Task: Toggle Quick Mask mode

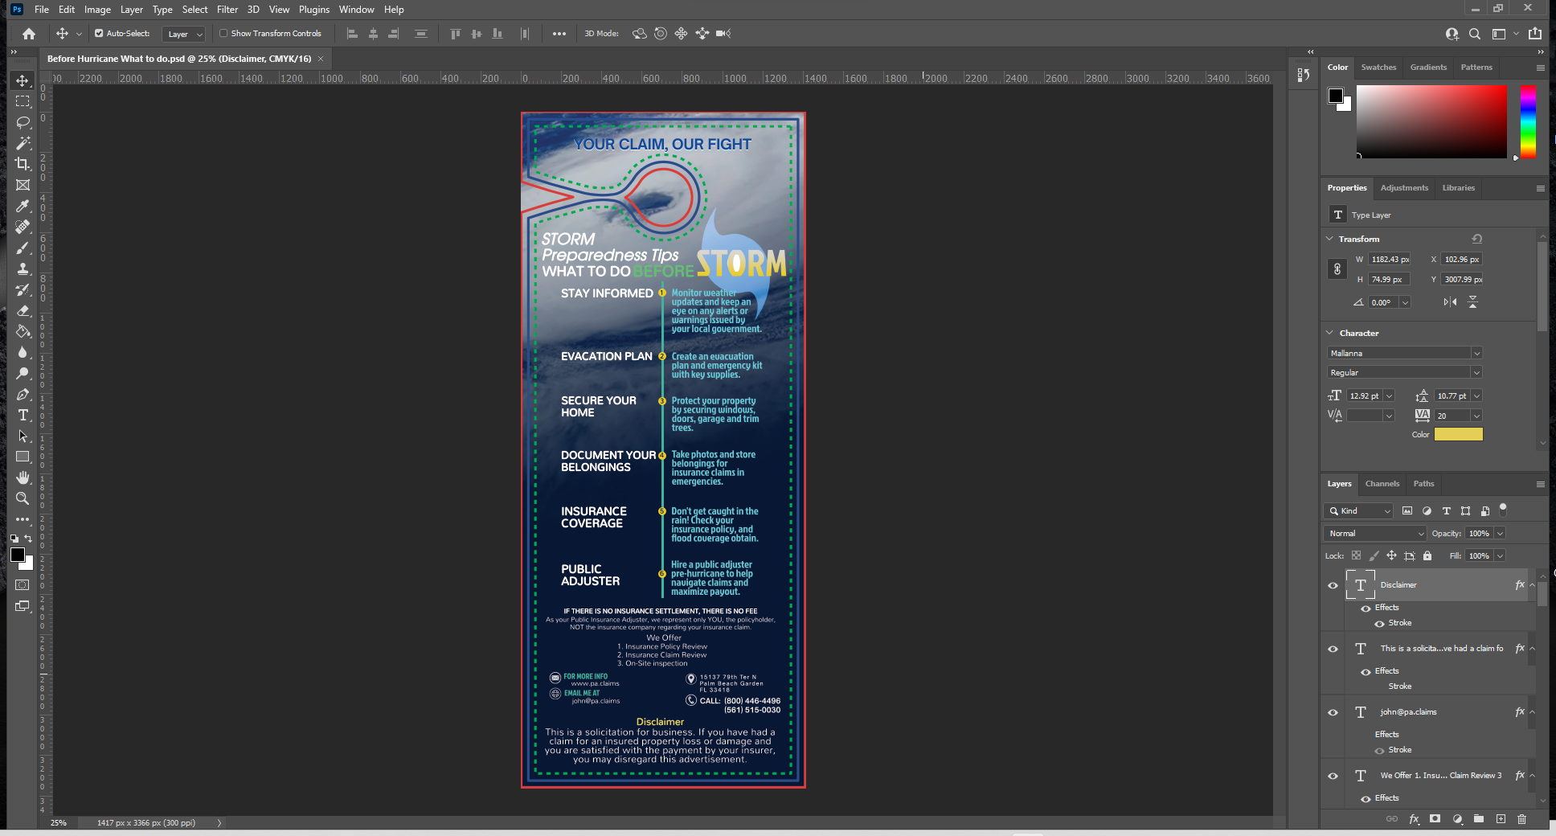Action: [x=23, y=585]
